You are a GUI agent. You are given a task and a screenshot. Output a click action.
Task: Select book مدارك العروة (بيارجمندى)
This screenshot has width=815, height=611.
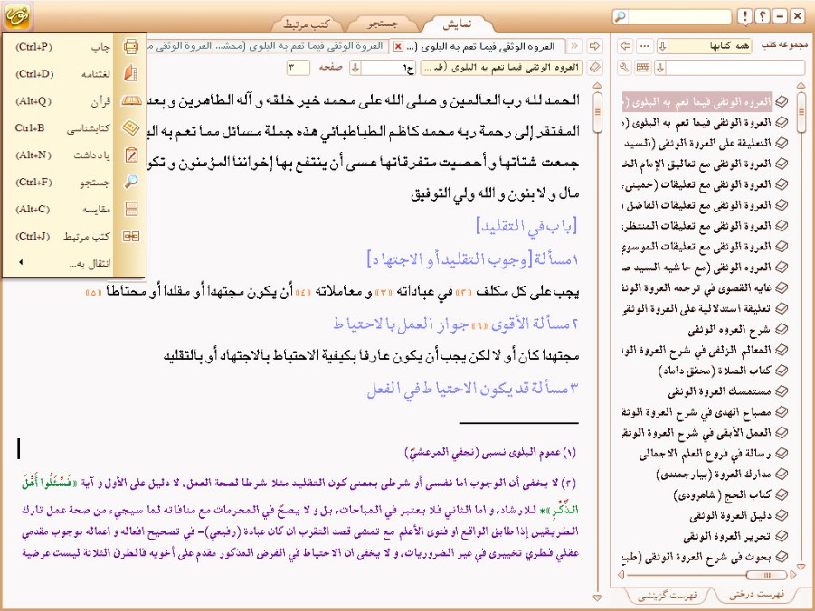coord(714,474)
